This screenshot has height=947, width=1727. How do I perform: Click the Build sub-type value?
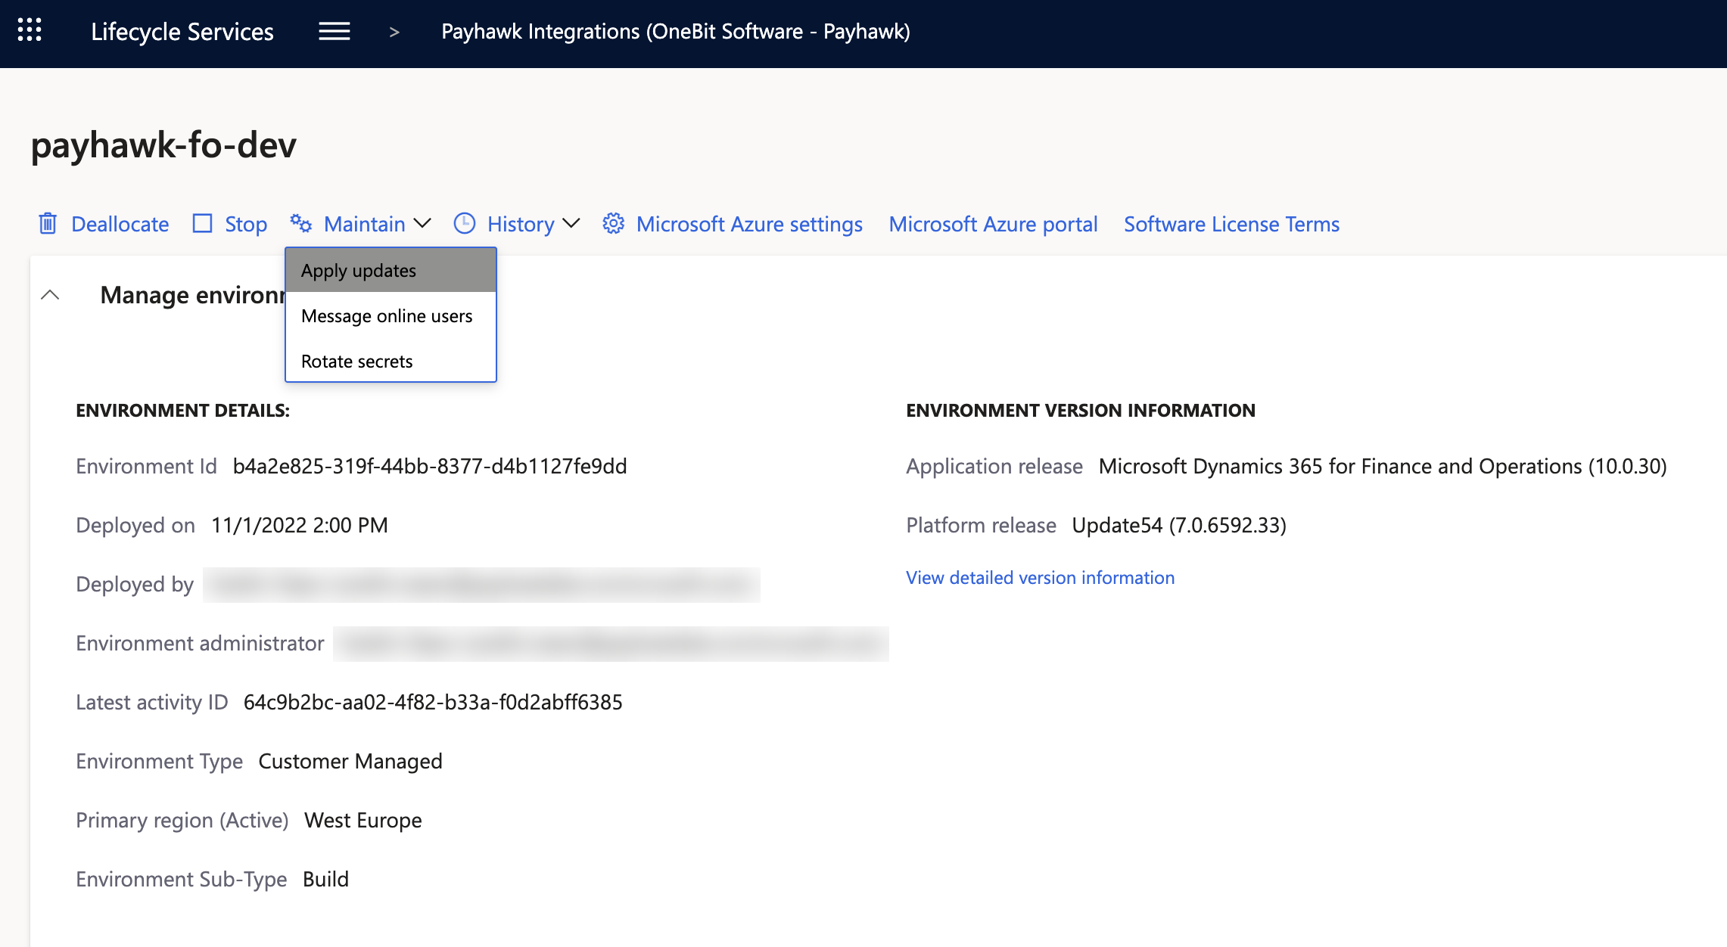(x=325, y=880)
